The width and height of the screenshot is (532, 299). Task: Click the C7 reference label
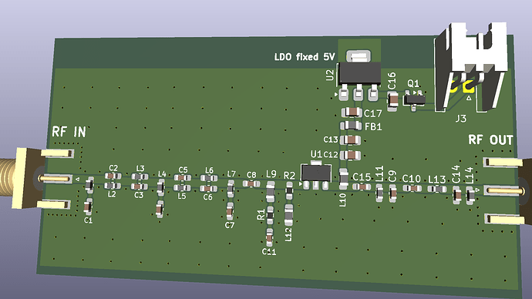point(230,225)
